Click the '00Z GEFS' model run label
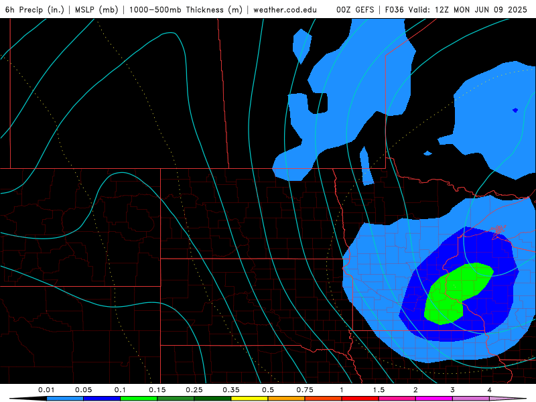 [355, 9]
